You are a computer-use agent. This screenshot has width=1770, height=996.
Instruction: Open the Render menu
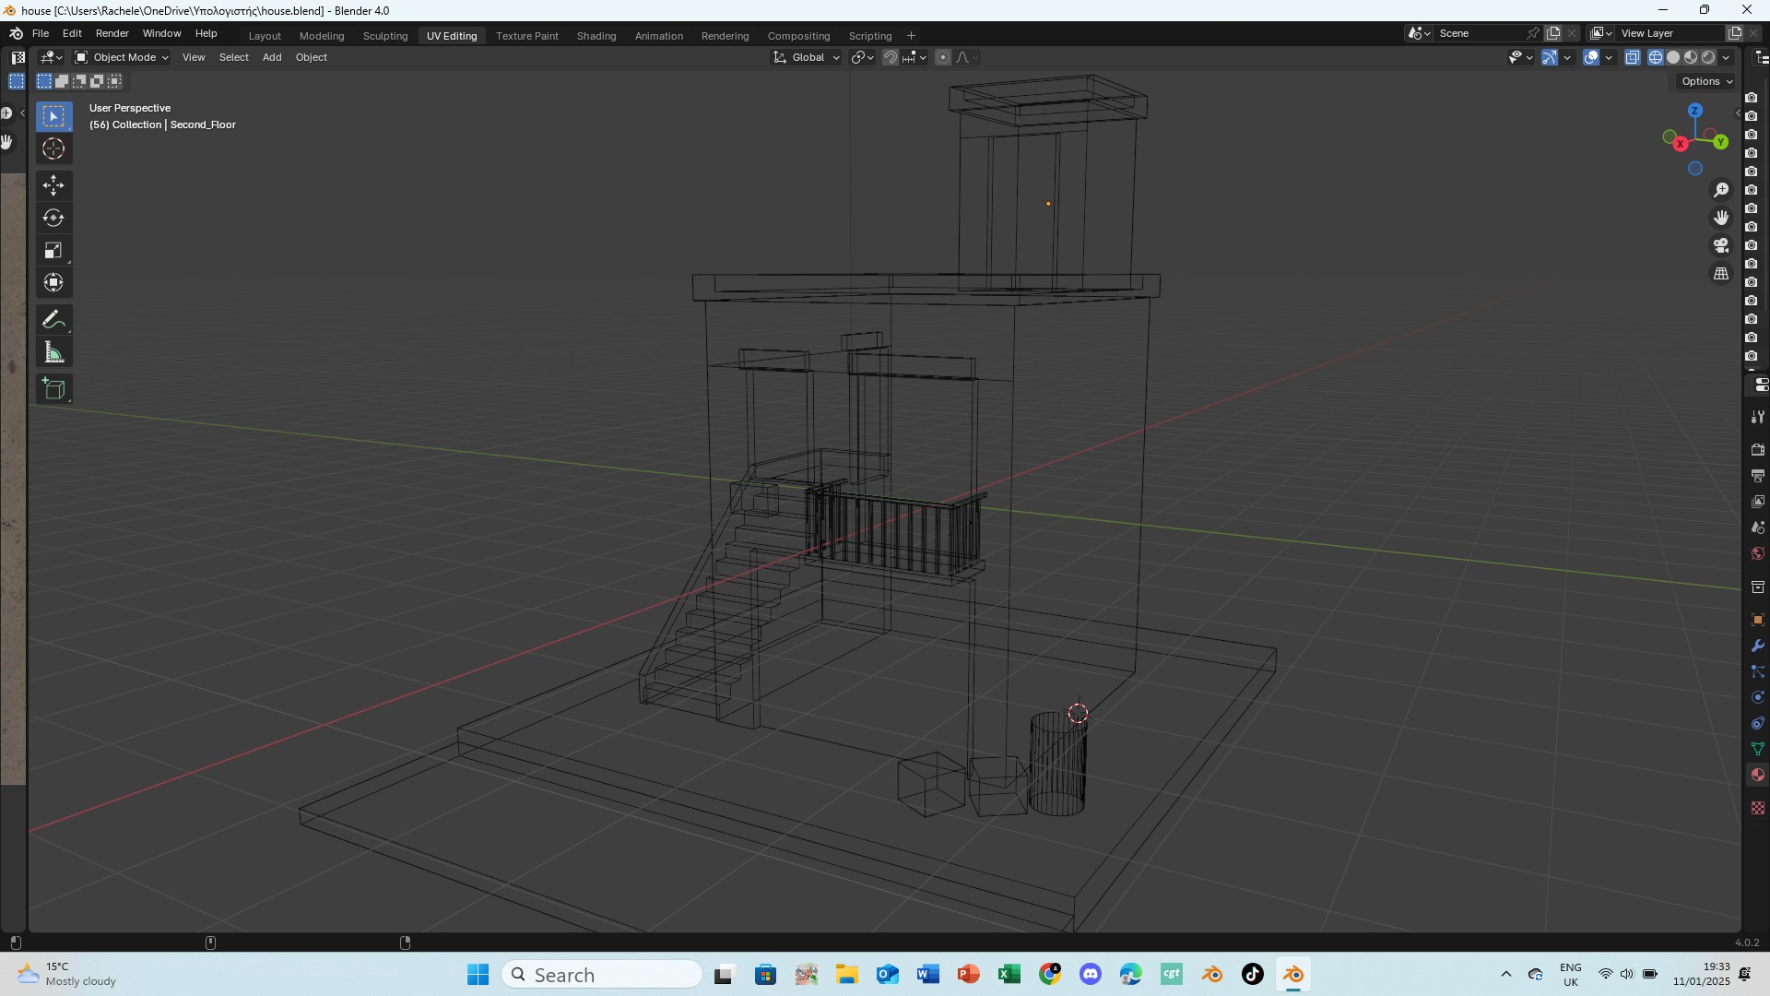[x=112, y=33]
